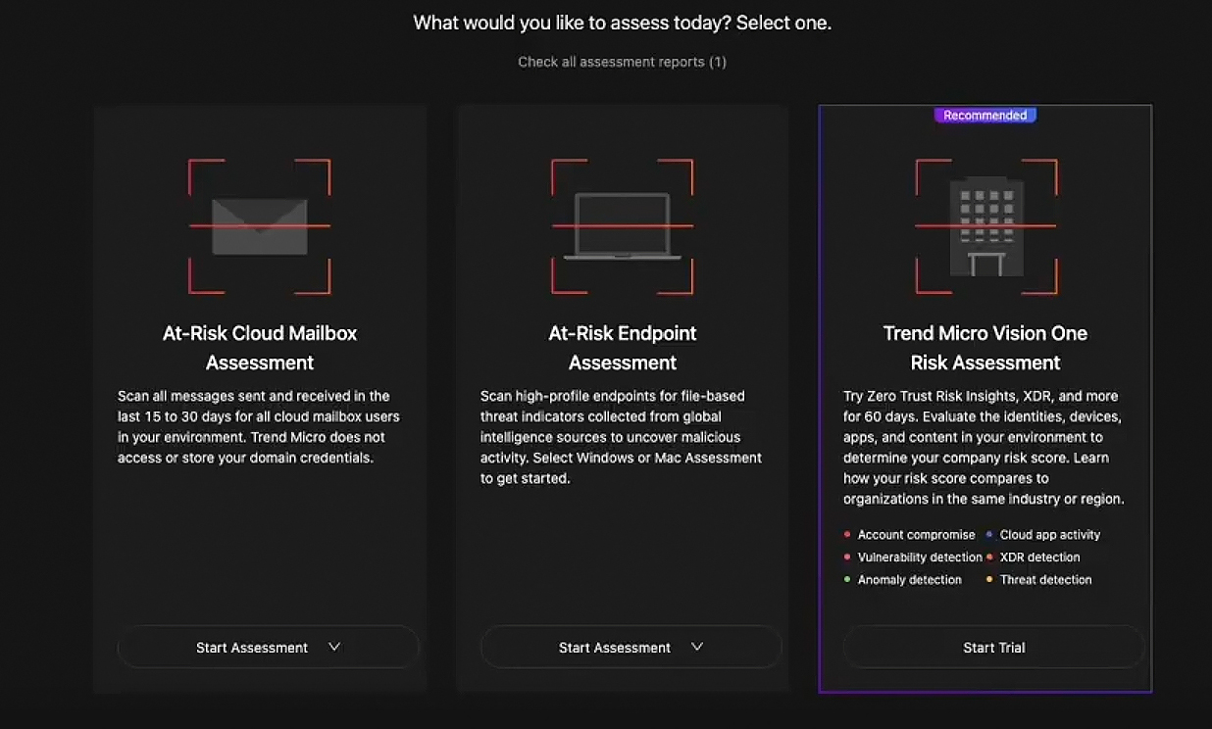Click the blue Cloud app activity dot

pyautogui.click(x=989, y=535)
